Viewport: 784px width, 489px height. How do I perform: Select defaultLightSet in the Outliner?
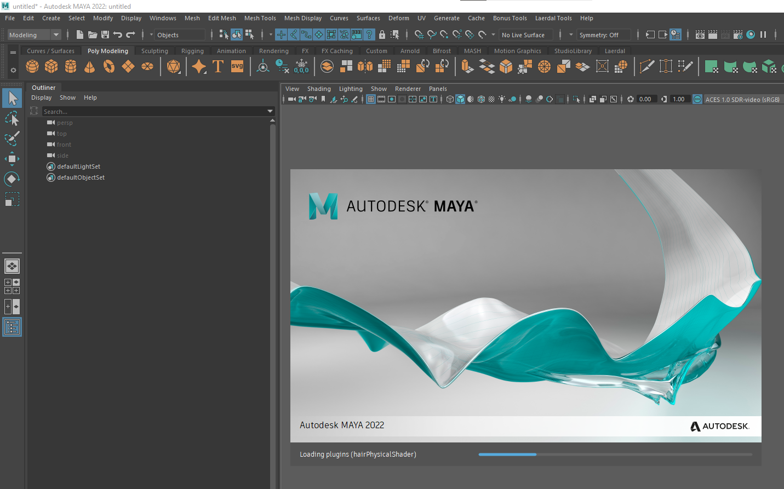coord(78,166)
